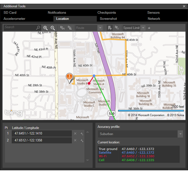188x174 pixels.
Task: Click the red Wi-Fi location dot
Action: [89, 83]
